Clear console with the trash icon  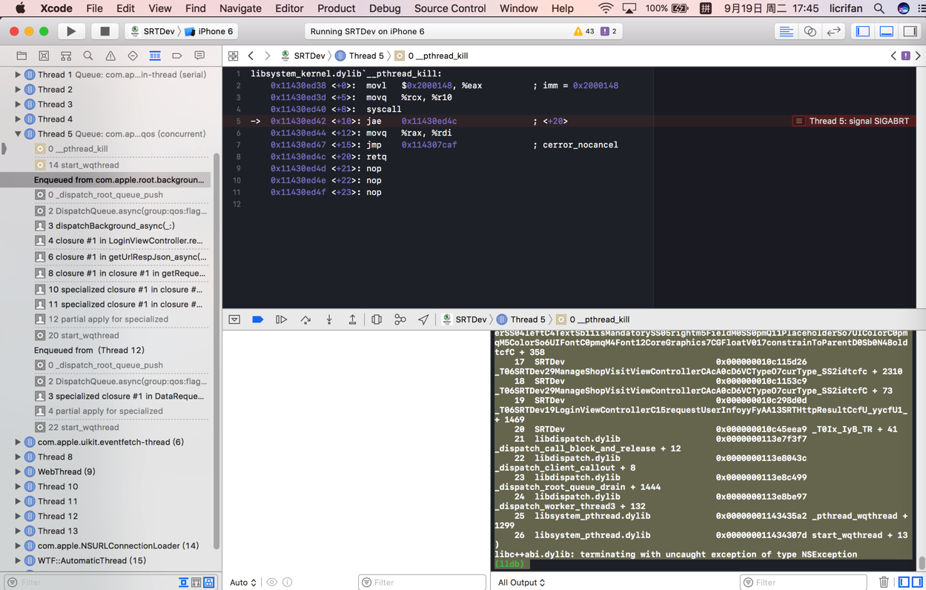click(x=884, y=582)
